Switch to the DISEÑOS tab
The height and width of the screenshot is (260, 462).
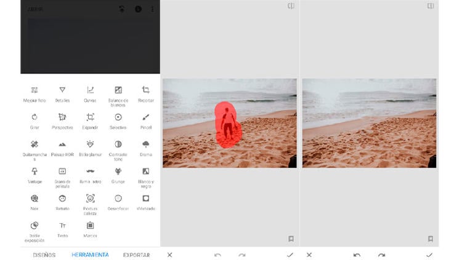click(44, 254)
